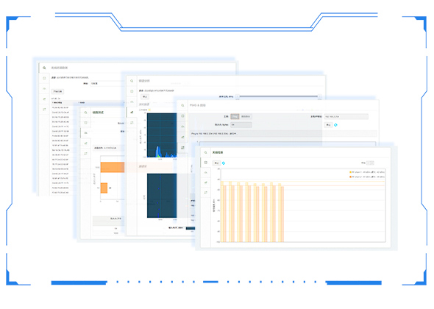
Task: Click the stop button beside the Ping spinner
Action: tap(328, 125)
